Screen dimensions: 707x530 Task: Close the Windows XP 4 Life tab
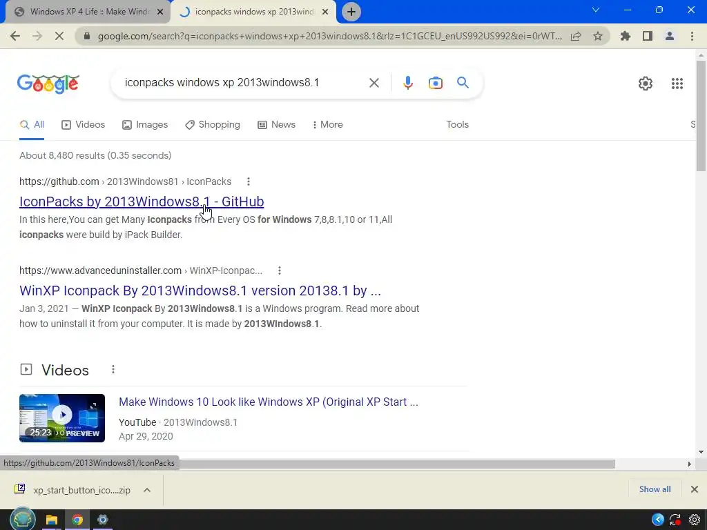click(x=160, y=12)
